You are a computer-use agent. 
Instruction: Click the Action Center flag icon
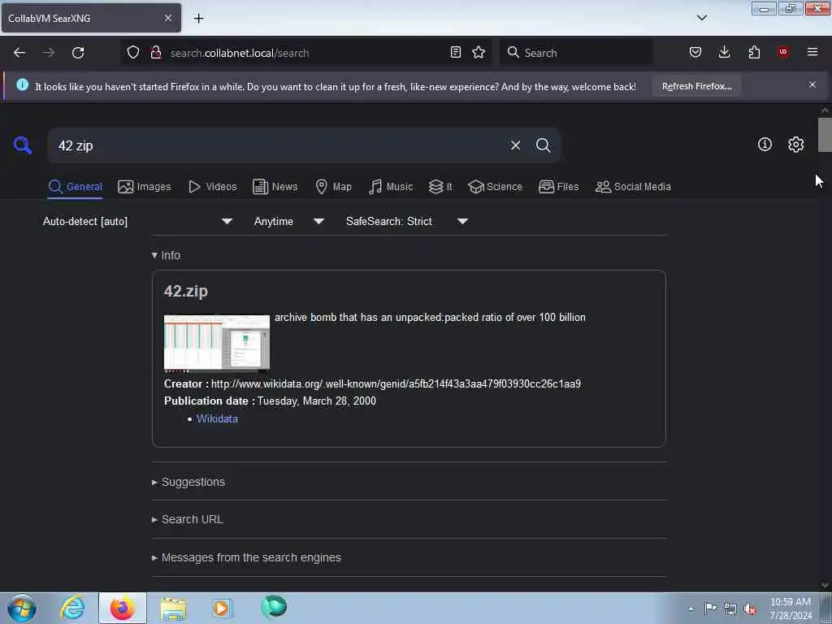710,609
